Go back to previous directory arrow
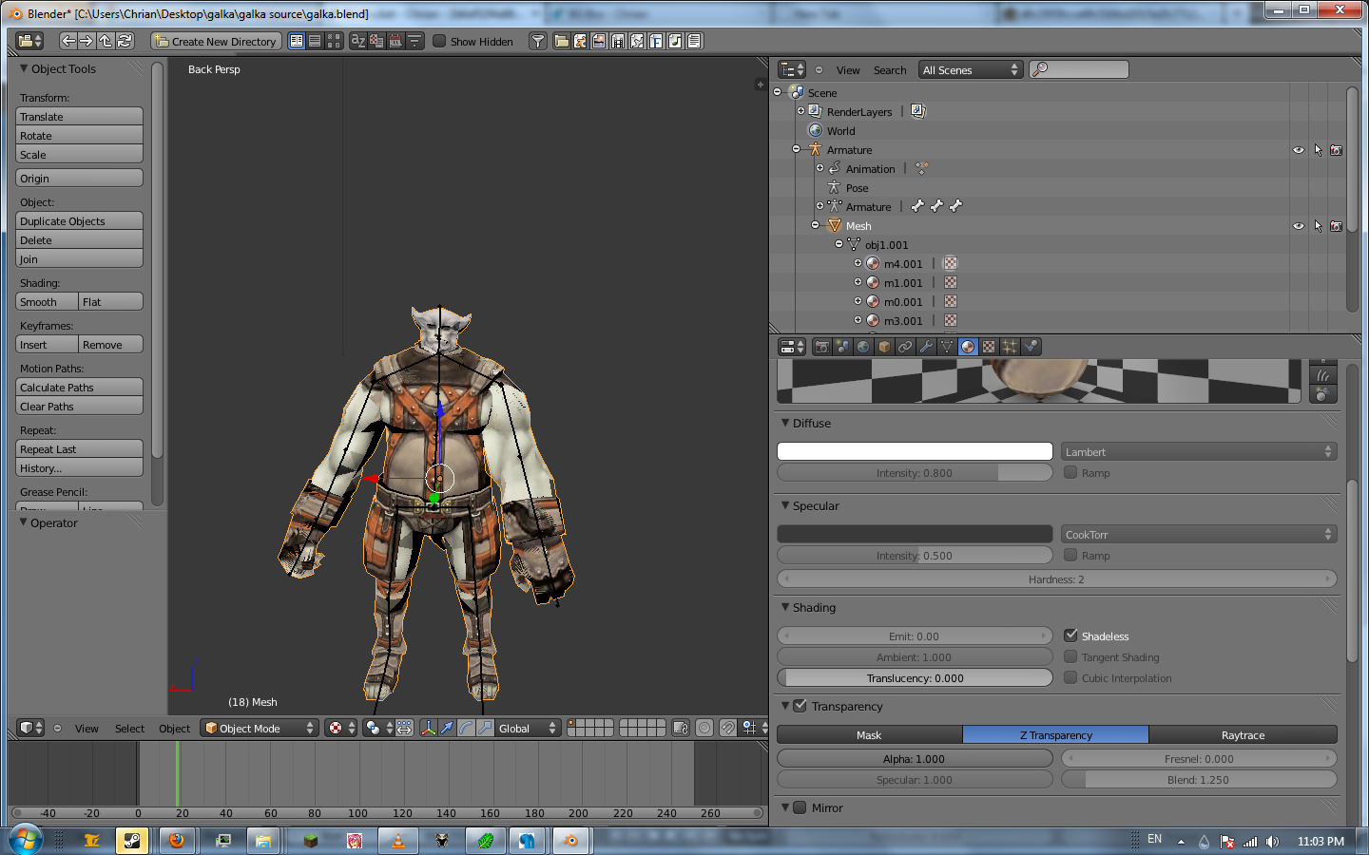 (x=68, y=41)
